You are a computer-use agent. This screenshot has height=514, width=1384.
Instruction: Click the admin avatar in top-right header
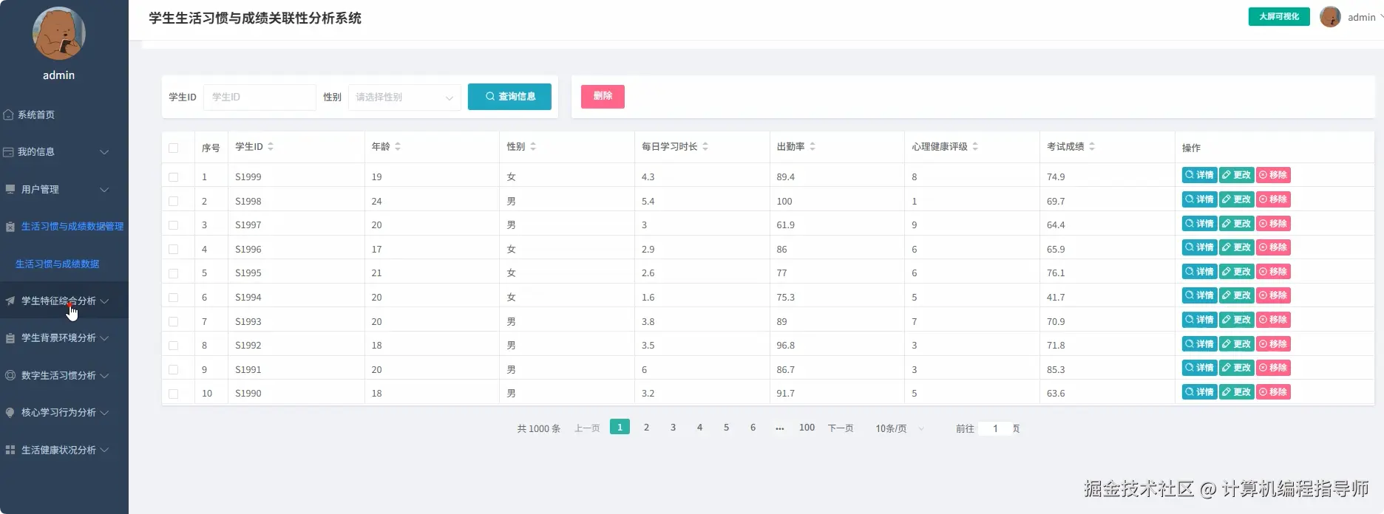[1330, 17]
